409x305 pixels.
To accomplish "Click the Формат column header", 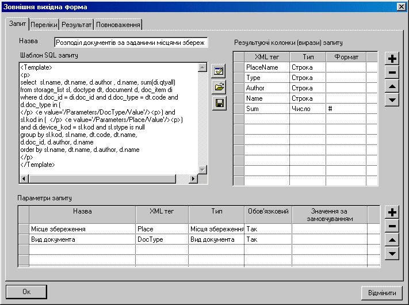I will [x=346, y=57].
